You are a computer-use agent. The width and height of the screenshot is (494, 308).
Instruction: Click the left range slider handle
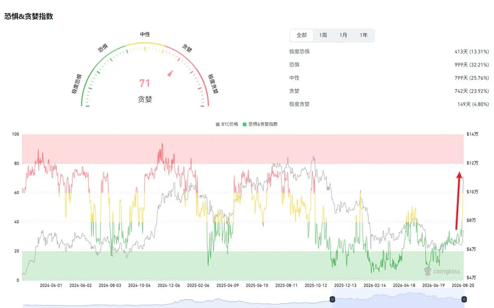point(332,299)
